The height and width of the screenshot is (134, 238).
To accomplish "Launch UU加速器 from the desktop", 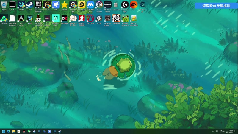I will (x=21, y=5).
